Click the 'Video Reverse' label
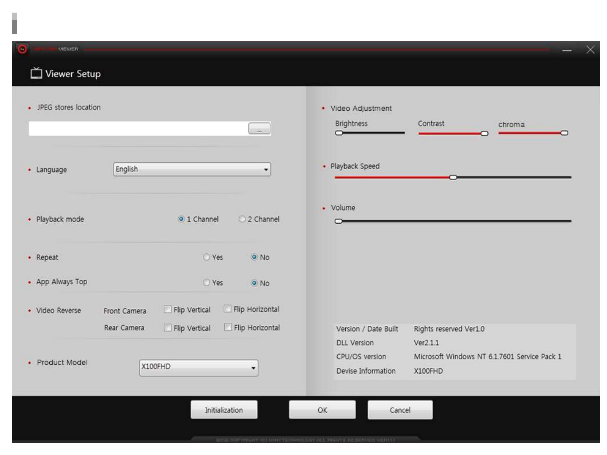 (59, 310)
